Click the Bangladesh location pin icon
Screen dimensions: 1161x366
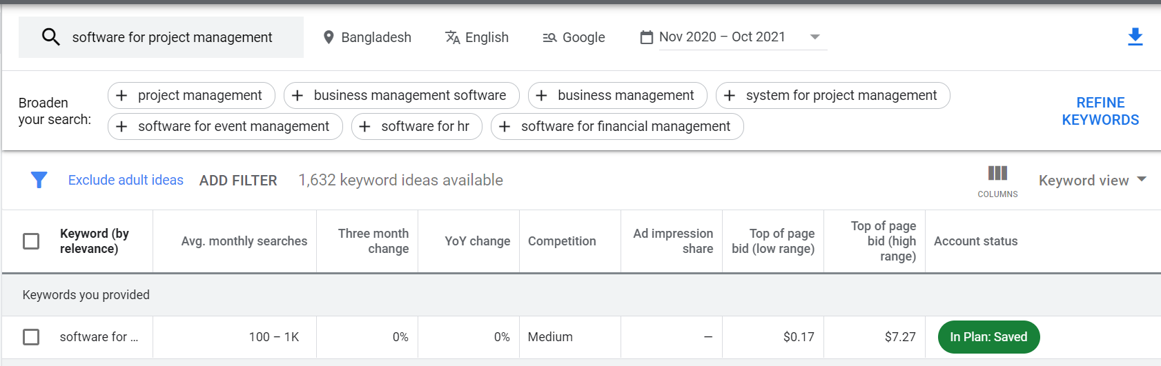(329, 37)
